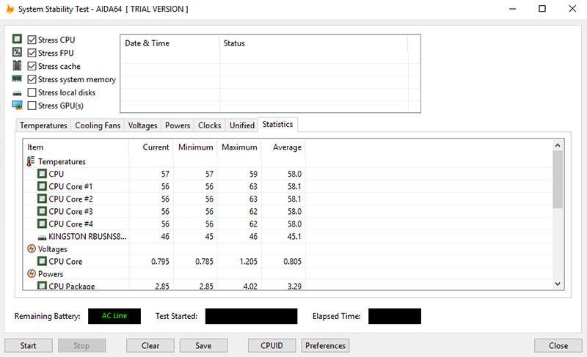Click the statistics list scrollbar thumb
Screen dimensions: 587x357
click(x=558, y=180)
